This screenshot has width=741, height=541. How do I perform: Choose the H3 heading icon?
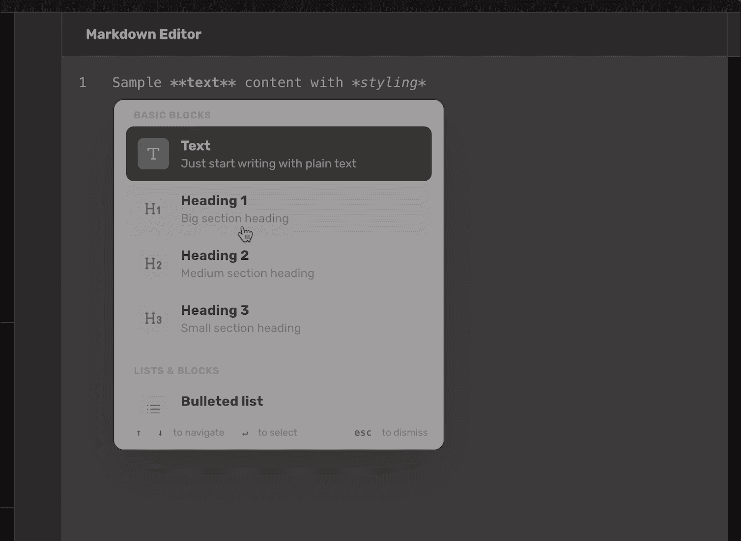coord(153,319)
